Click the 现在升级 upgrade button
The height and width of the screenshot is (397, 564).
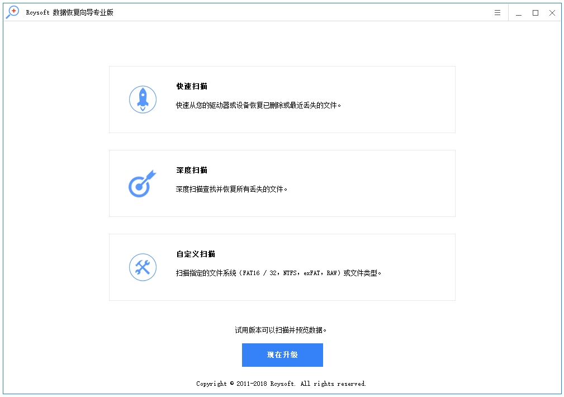282,355
